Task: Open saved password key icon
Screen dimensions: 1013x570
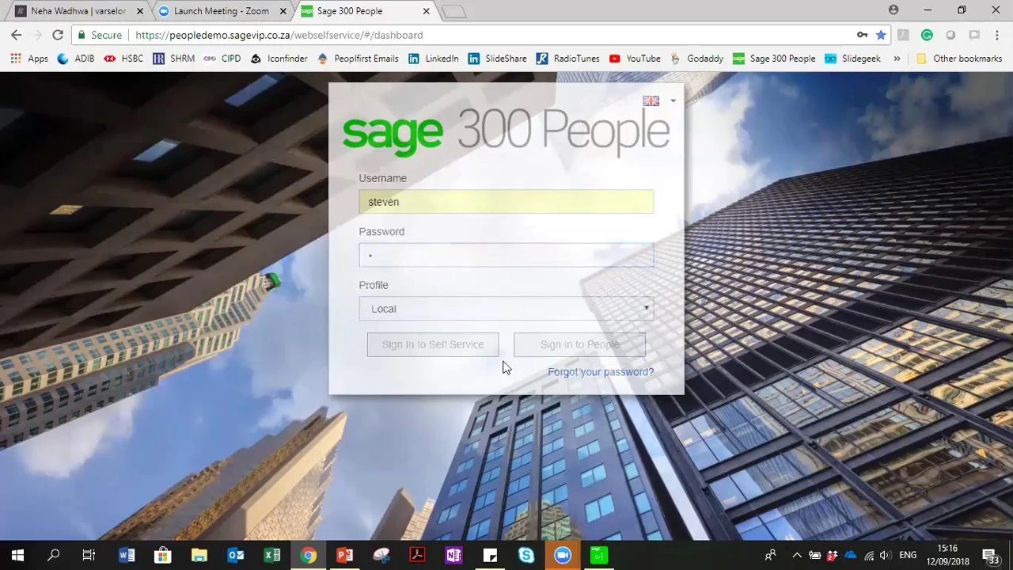Action: 862,35
